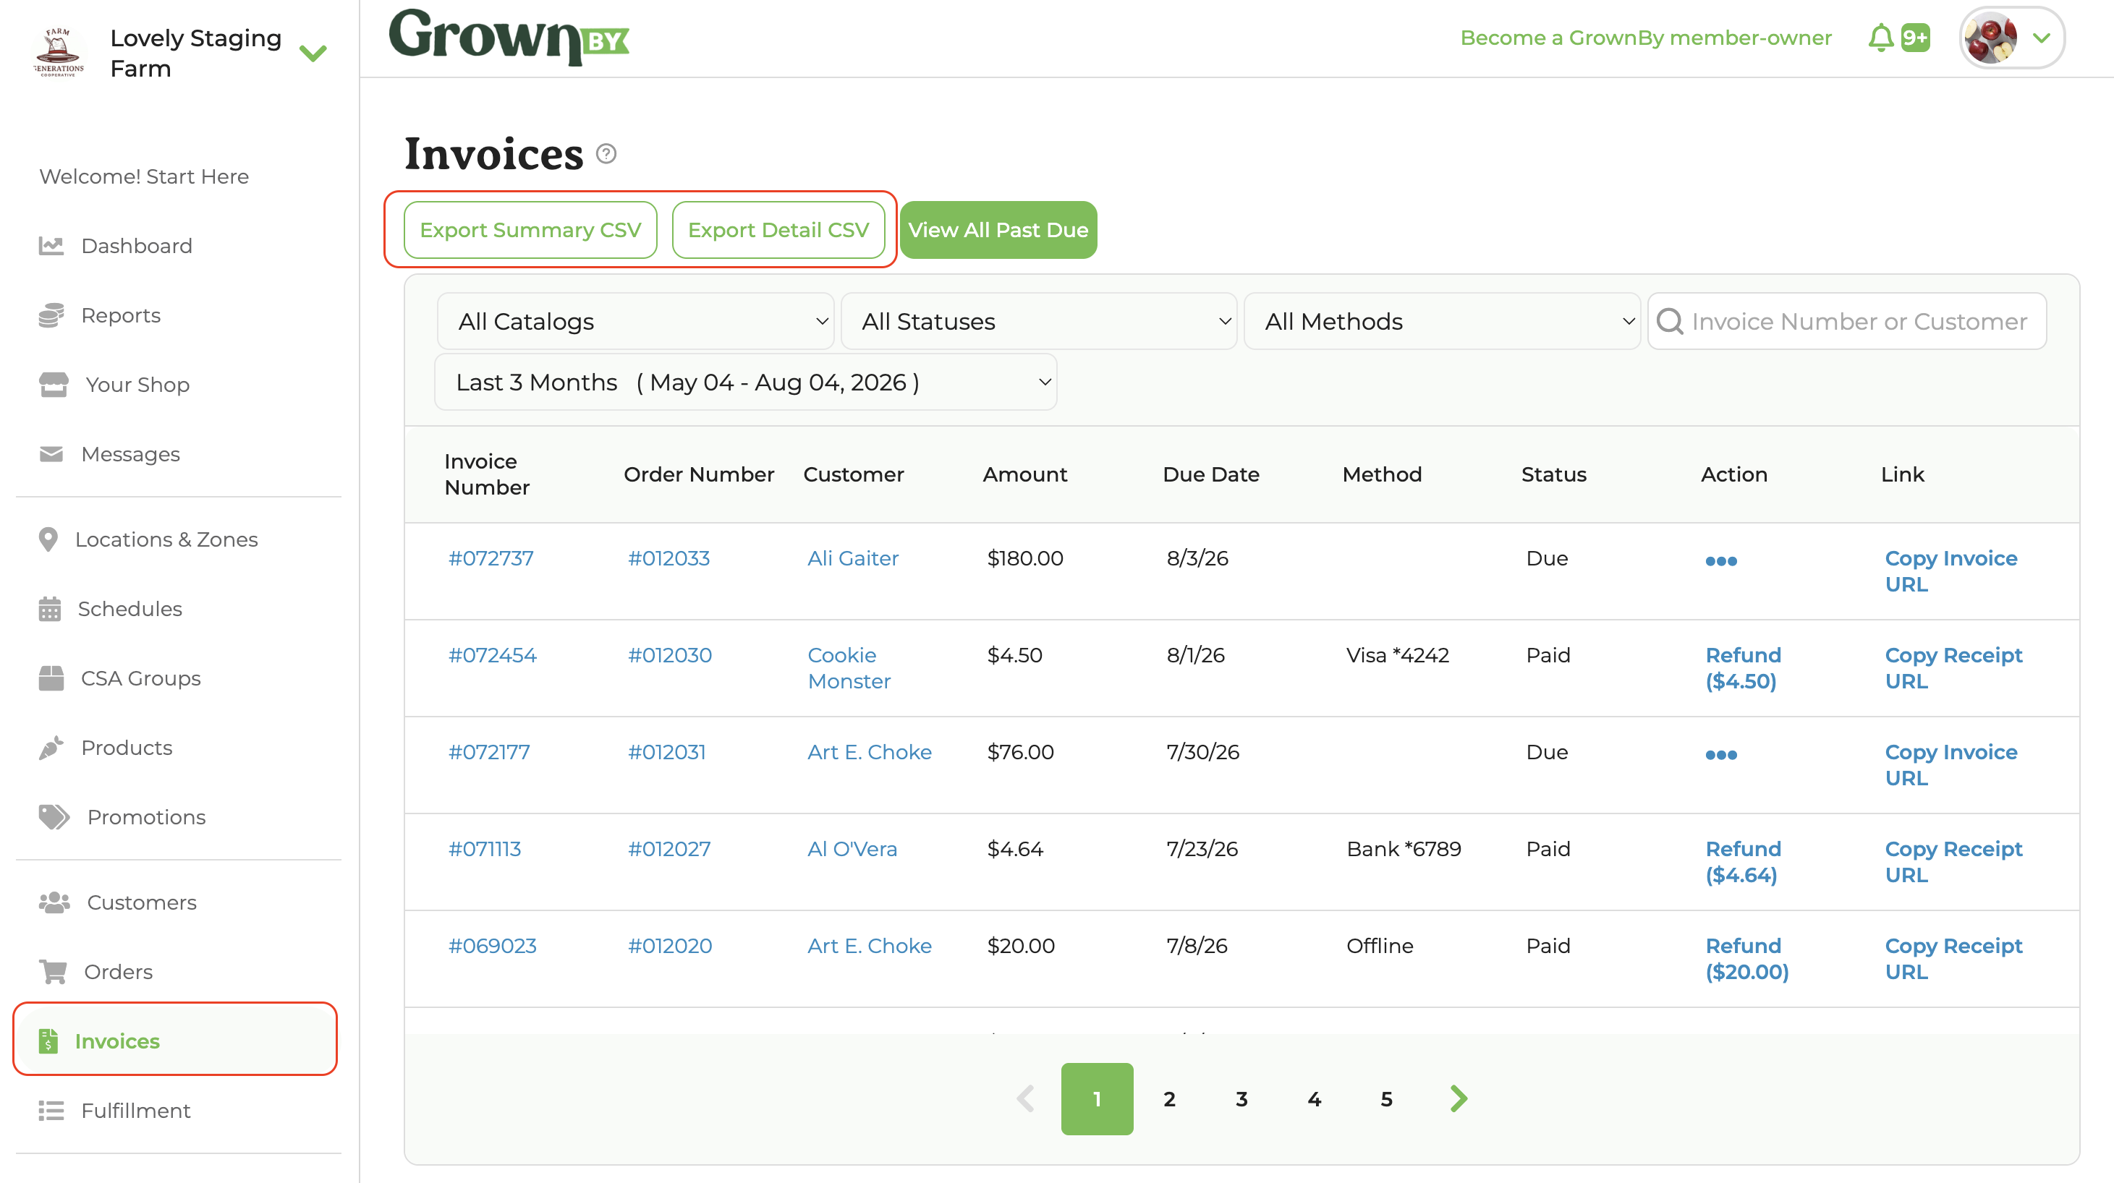The width and height of the screenshot is (2114, 1183).
Task: Click the Locations & Zones pin icon
Action: pos(48,539)
